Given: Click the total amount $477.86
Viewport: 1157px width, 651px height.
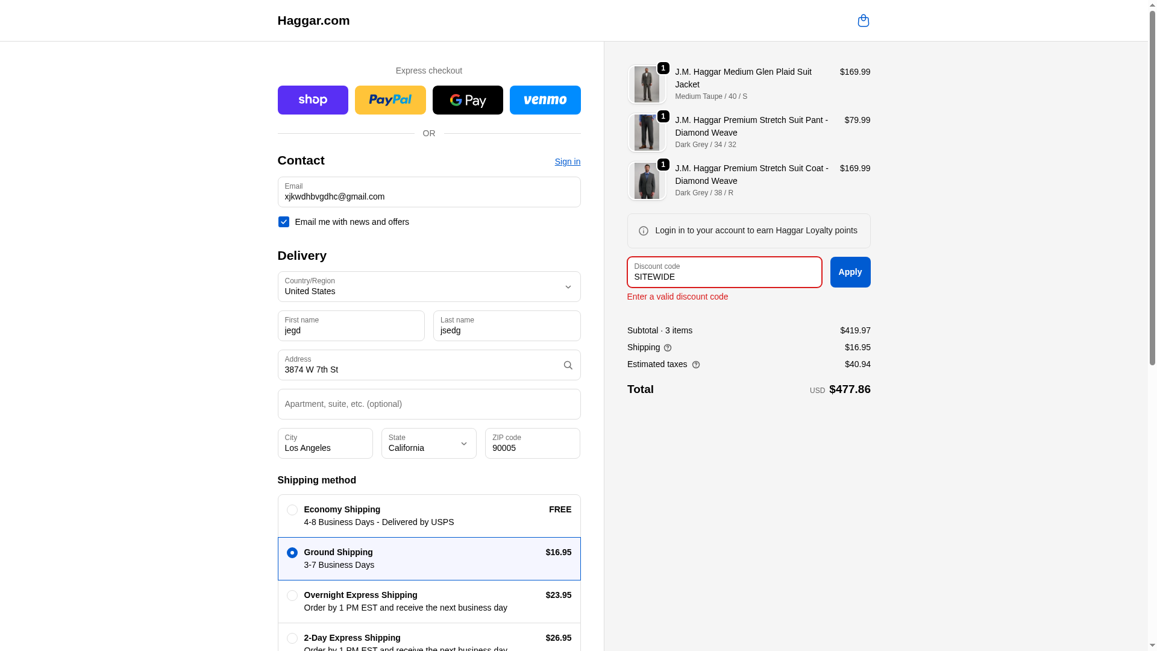Looking at the screenshot, I should (x=850, y=389).
